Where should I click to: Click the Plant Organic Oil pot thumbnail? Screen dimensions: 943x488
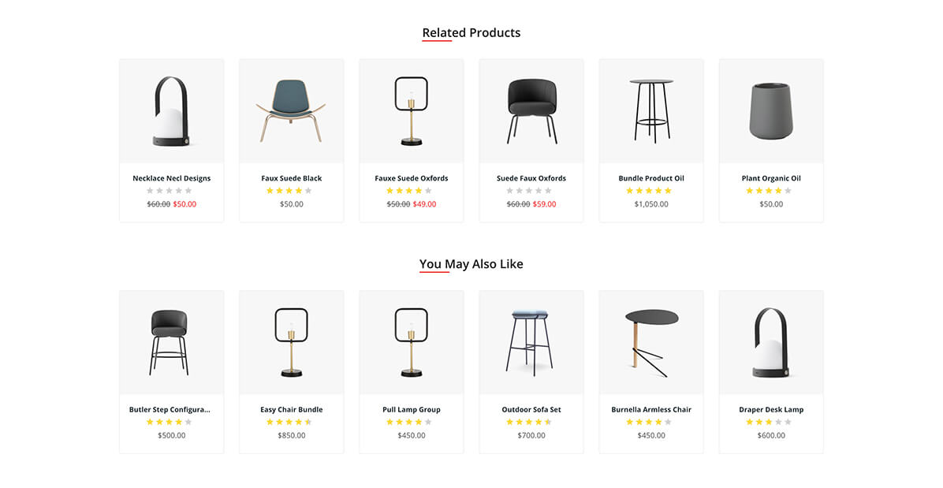(770, 111)
